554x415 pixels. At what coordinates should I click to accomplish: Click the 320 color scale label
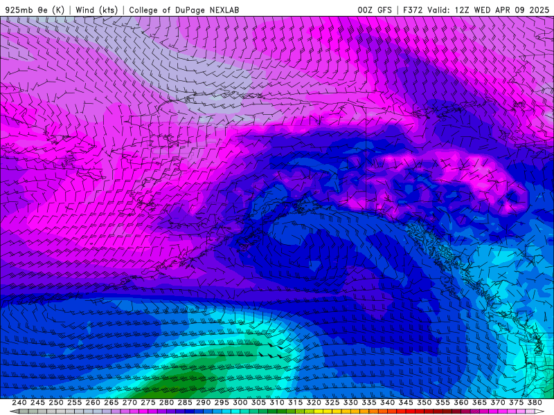[x=314, y=403]
